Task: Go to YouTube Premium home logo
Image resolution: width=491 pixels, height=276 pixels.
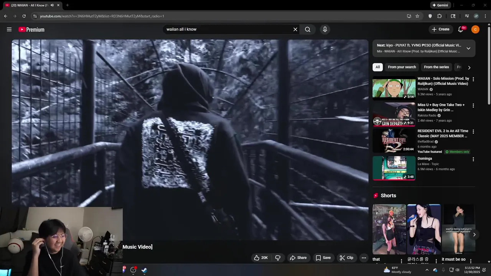Action: coord(31,30)
